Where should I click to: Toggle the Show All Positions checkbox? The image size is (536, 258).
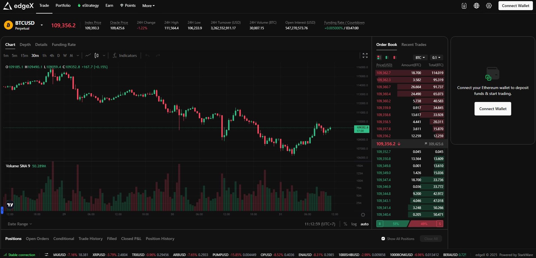(x=383, y=239)
